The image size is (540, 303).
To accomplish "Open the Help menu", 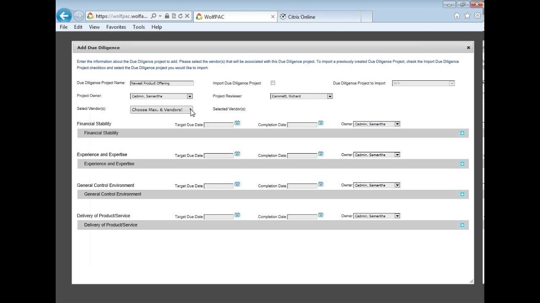I will (157, 27).
